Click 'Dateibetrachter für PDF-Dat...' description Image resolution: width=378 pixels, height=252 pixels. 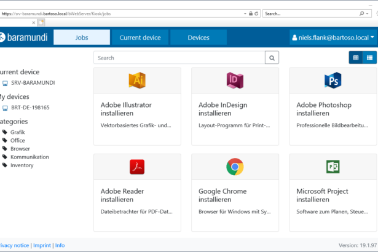(136, 211)
